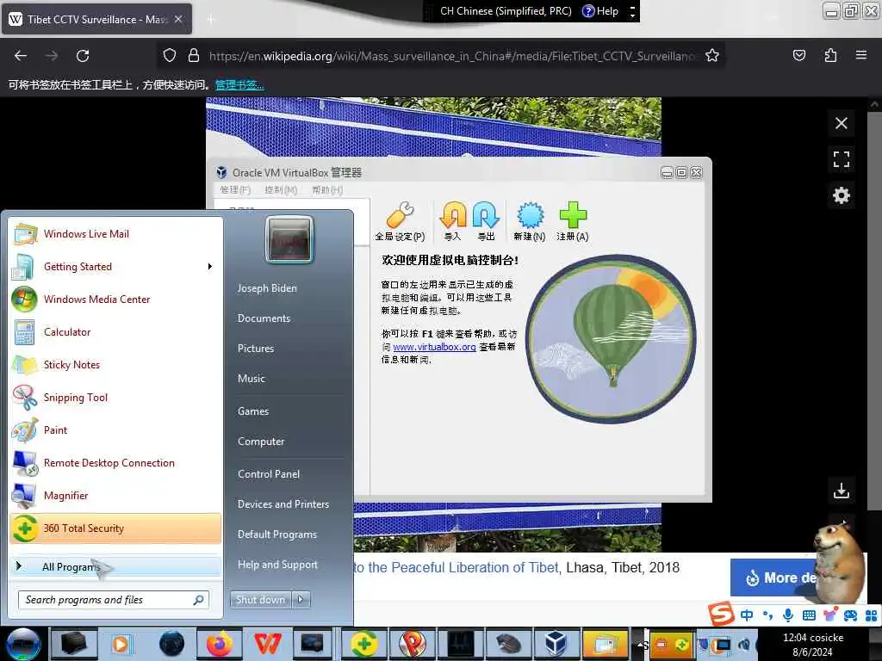The height and width of the screenshot is (661, 882).
Task: Bookmark this page with the star icon
Action: click(x=712, y=56)
